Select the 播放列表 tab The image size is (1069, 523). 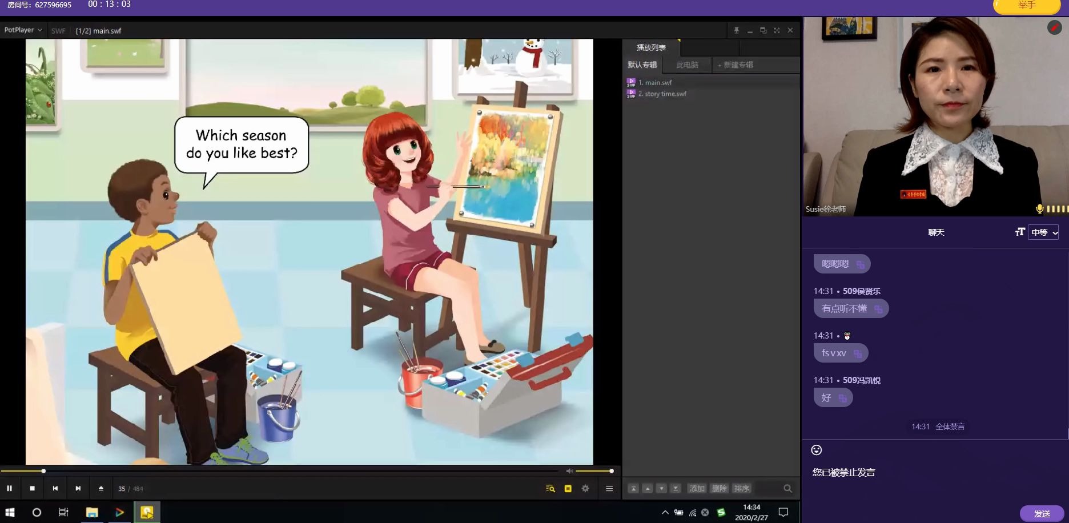pos(651,47)
